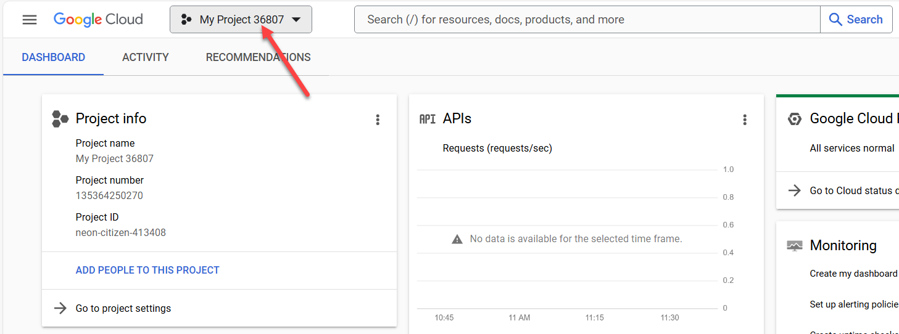Screen dimensions: 899x334
Task: Go to Cloud status dashboard link
Action: (854, 190)
